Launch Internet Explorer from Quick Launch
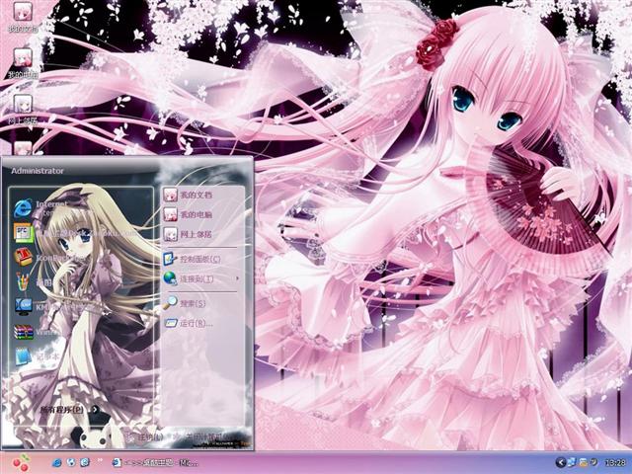 [57, 462]
